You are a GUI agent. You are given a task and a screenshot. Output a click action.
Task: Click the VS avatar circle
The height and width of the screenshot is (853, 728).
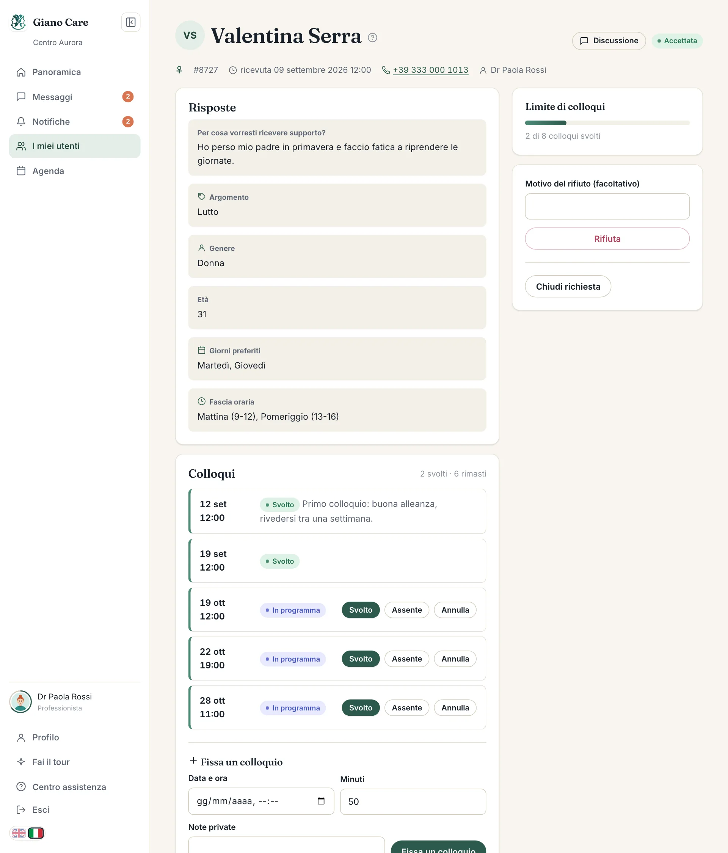pos(190,35)
